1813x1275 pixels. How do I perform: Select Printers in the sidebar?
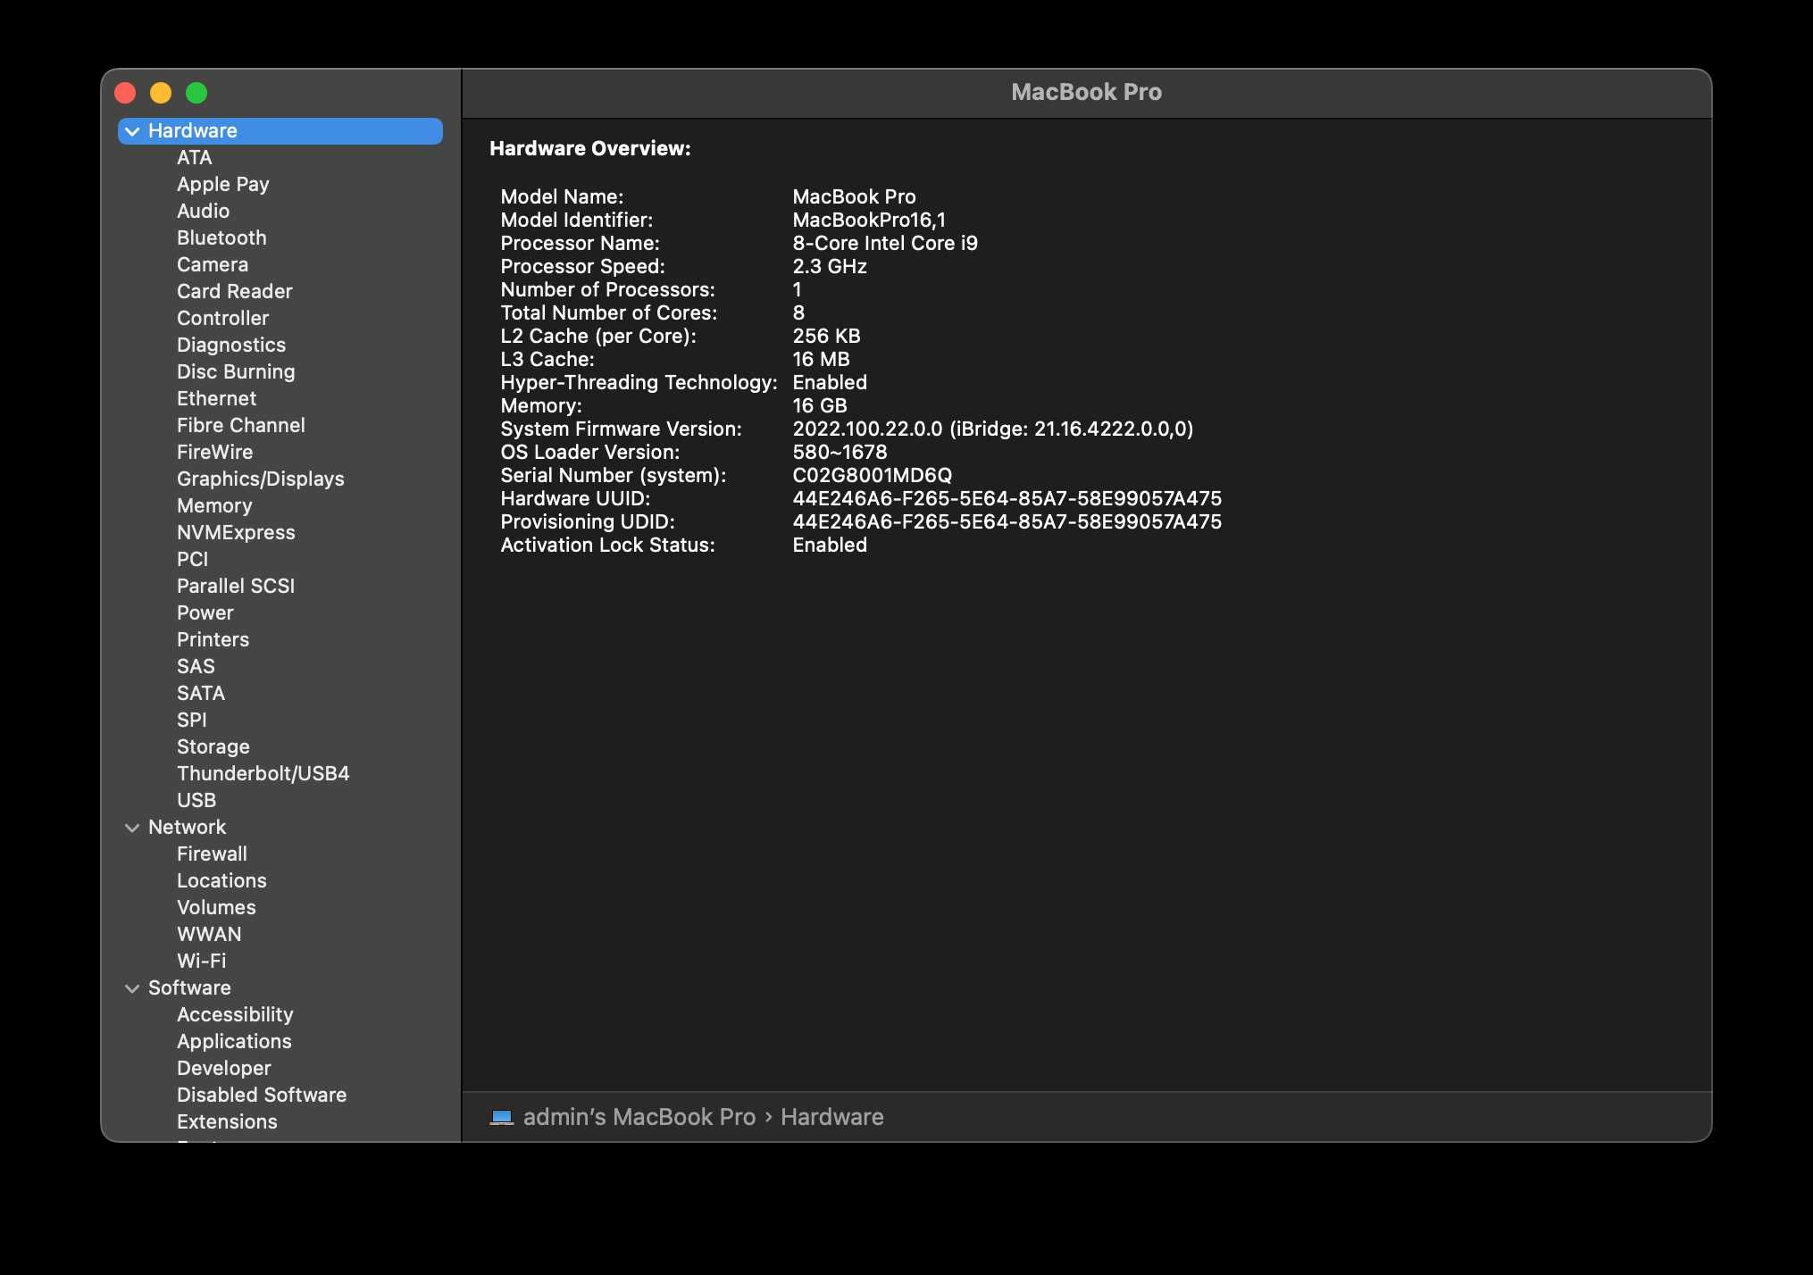213,640
